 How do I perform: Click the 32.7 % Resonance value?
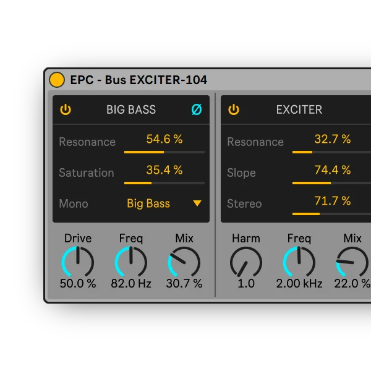click(x=333, y=139)
